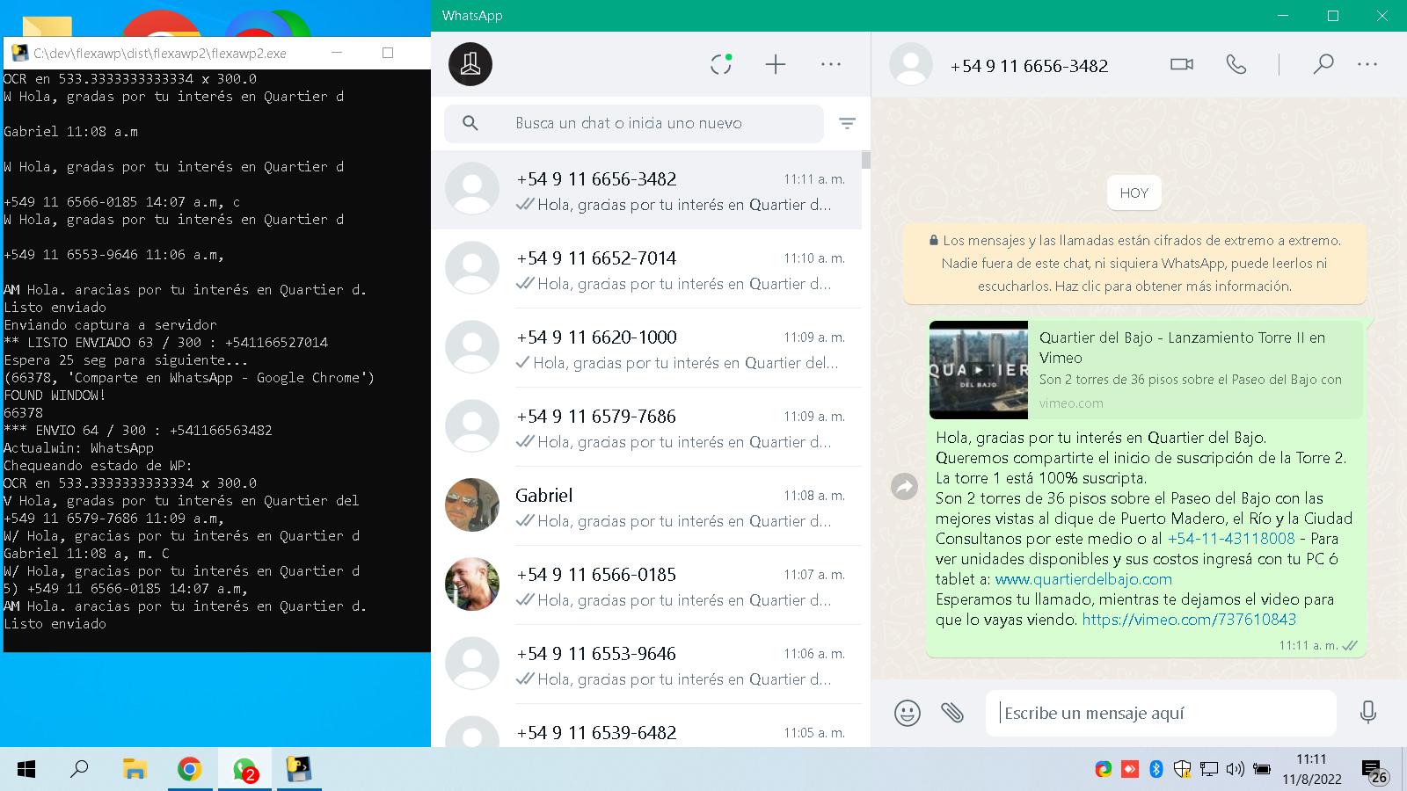This screenshot has height=791, width=1407.
Task: Open the Vimeo video preview thumbnail
Action: (x=979, y=370)
